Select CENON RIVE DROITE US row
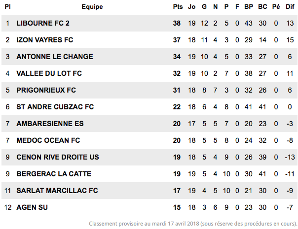 (149, 157)
